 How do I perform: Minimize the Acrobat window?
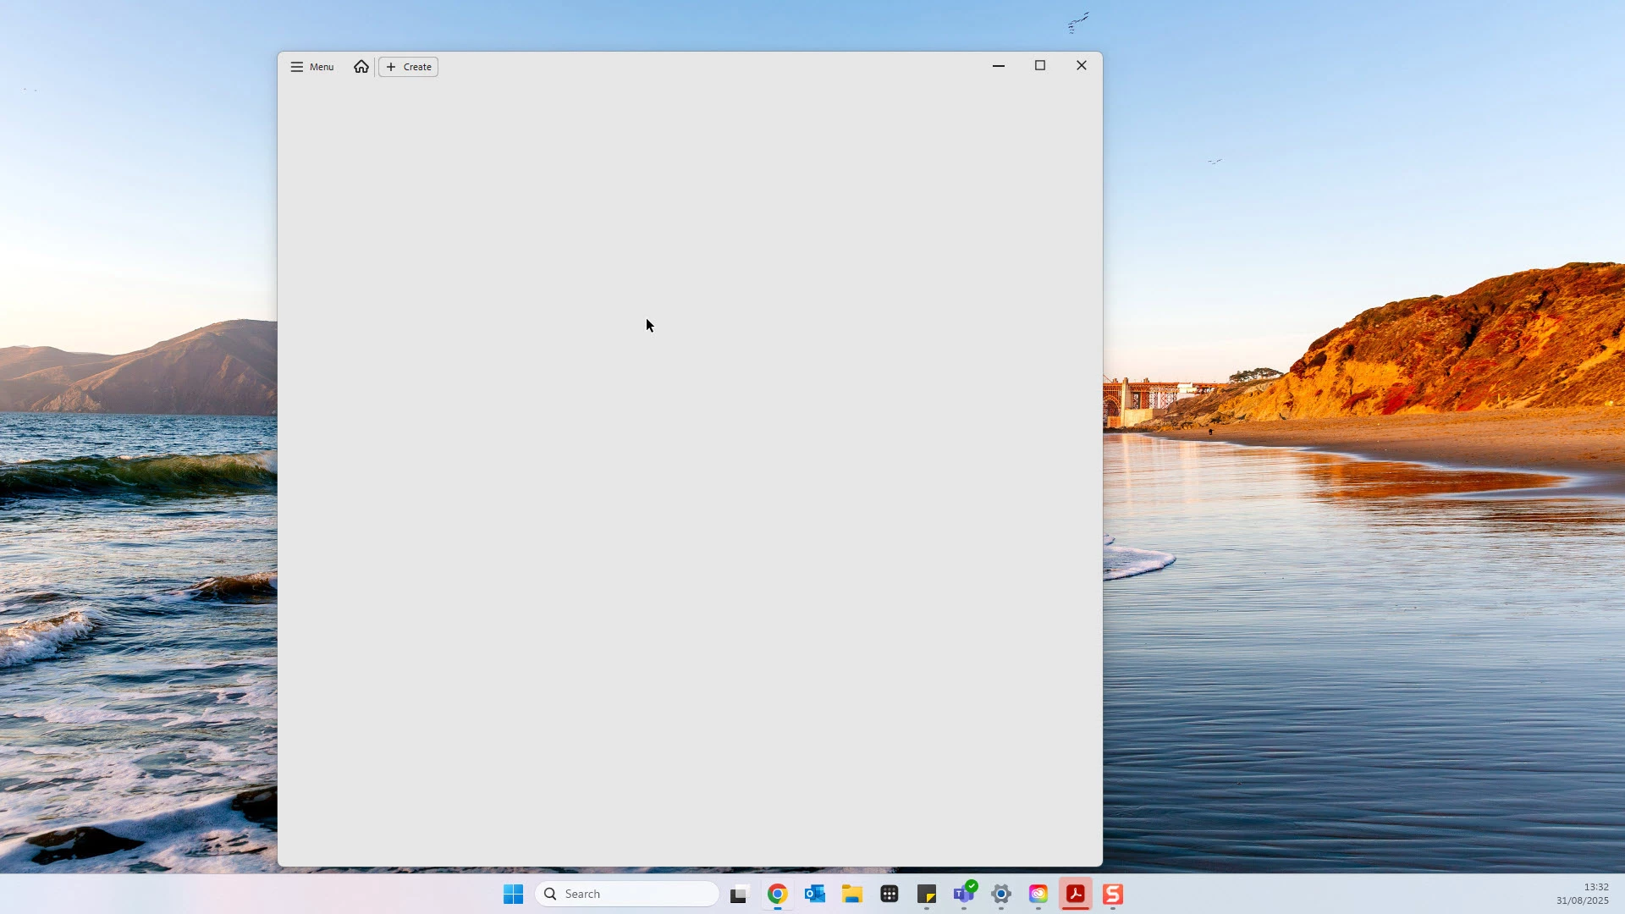click(999, 66)
